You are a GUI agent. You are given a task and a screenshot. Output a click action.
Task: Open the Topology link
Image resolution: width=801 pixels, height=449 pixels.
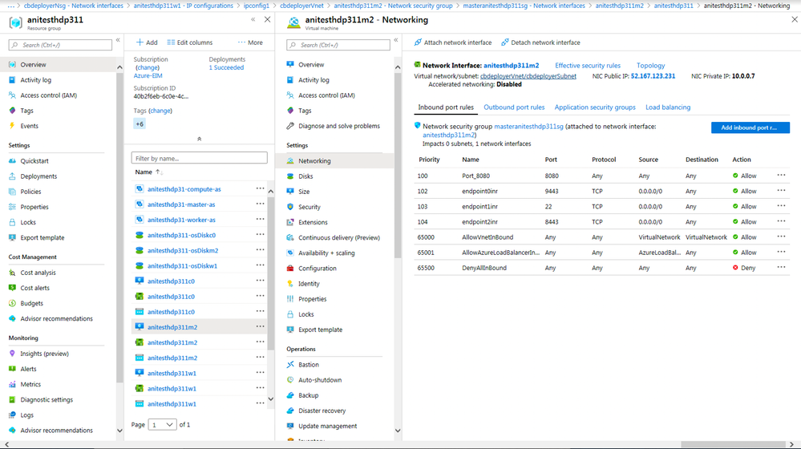[x=650, y=66]
